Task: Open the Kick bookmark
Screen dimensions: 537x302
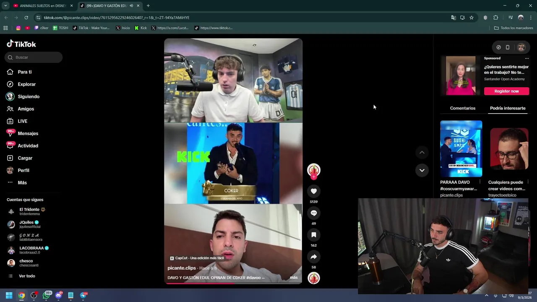Action: click(x=141, y=28)
